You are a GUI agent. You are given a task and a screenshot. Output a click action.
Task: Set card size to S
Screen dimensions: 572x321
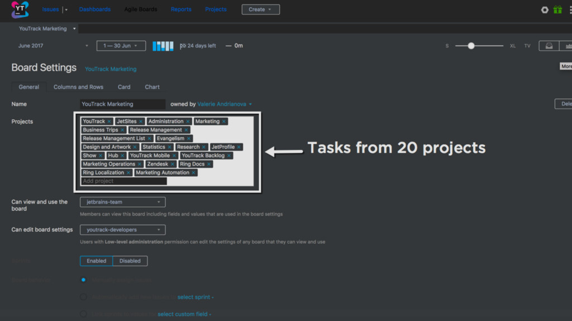447,46
